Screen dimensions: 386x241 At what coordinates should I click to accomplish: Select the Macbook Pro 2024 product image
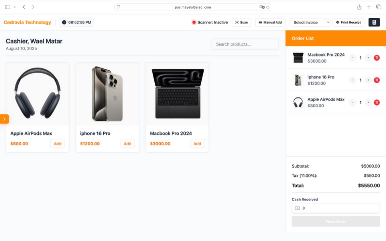point(177,94)
